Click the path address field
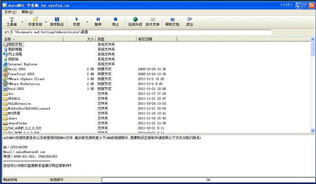This screenshot has height=184, width=316. (141, 32)
